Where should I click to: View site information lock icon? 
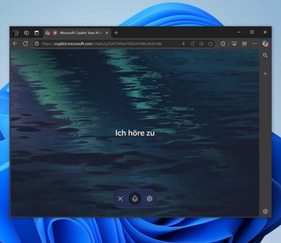37,44
